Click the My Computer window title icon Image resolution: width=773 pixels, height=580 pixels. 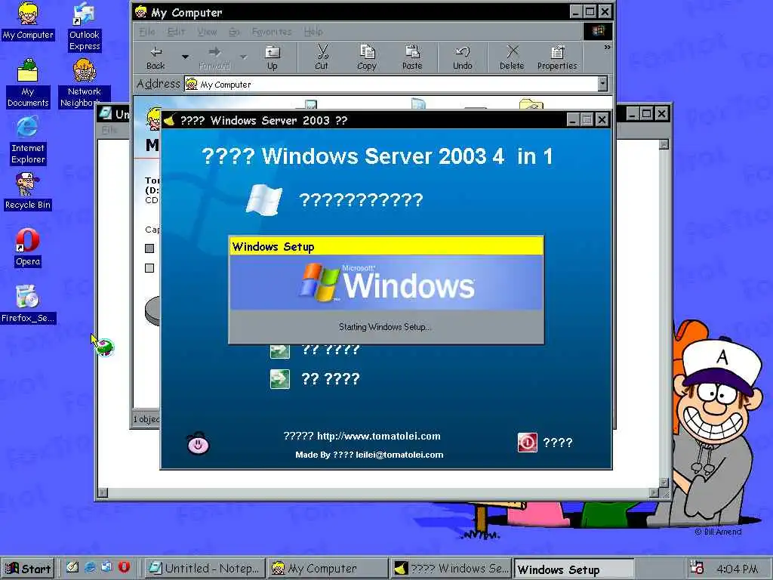141,12
